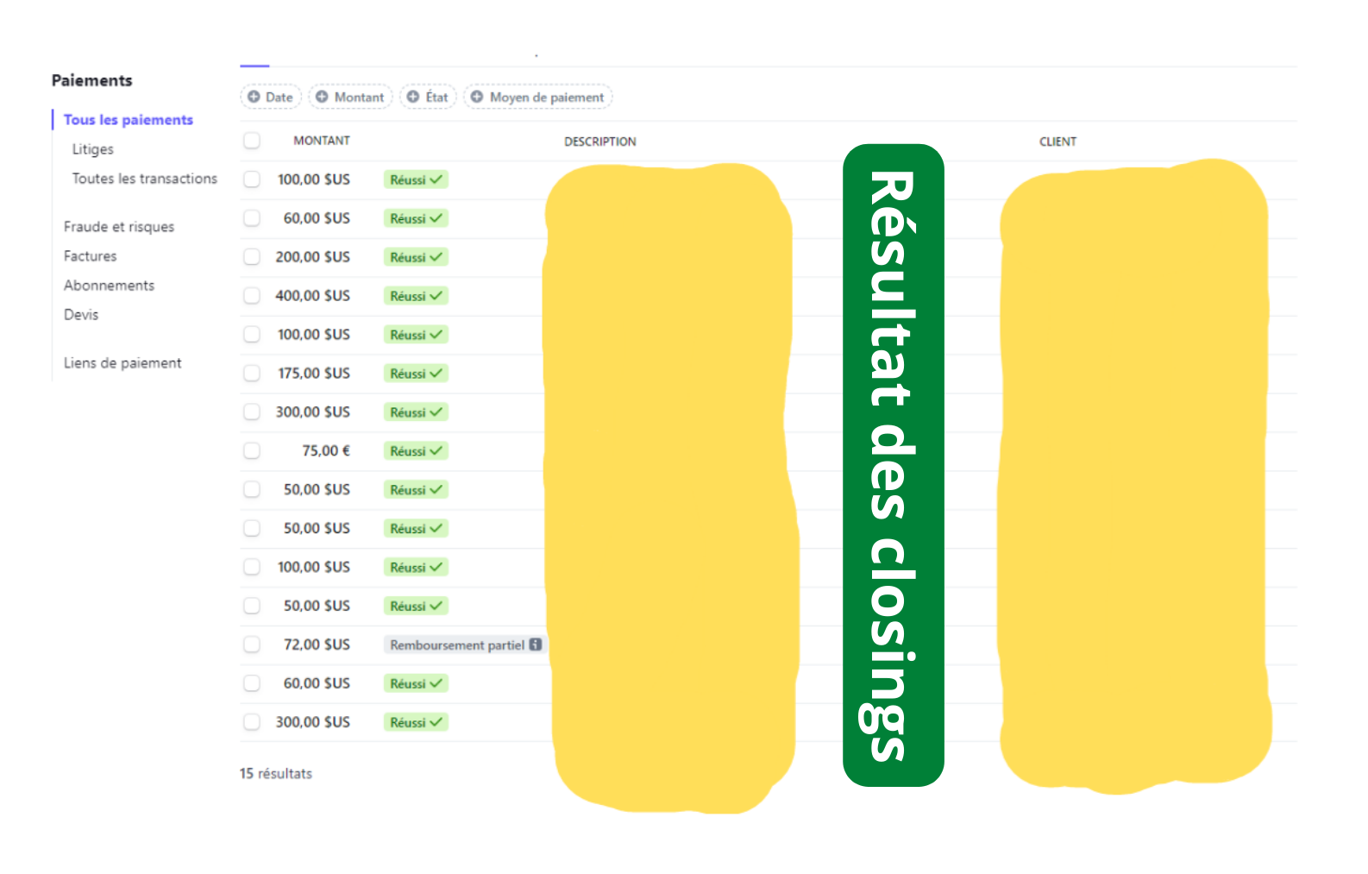Click the 400,00 $US amount
The height and width of the screenshot is (874, 1368).
pyautogui.click(x=313, y=296)
